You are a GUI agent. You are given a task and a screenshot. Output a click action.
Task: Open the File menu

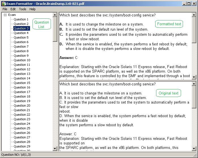pos(5,9)
